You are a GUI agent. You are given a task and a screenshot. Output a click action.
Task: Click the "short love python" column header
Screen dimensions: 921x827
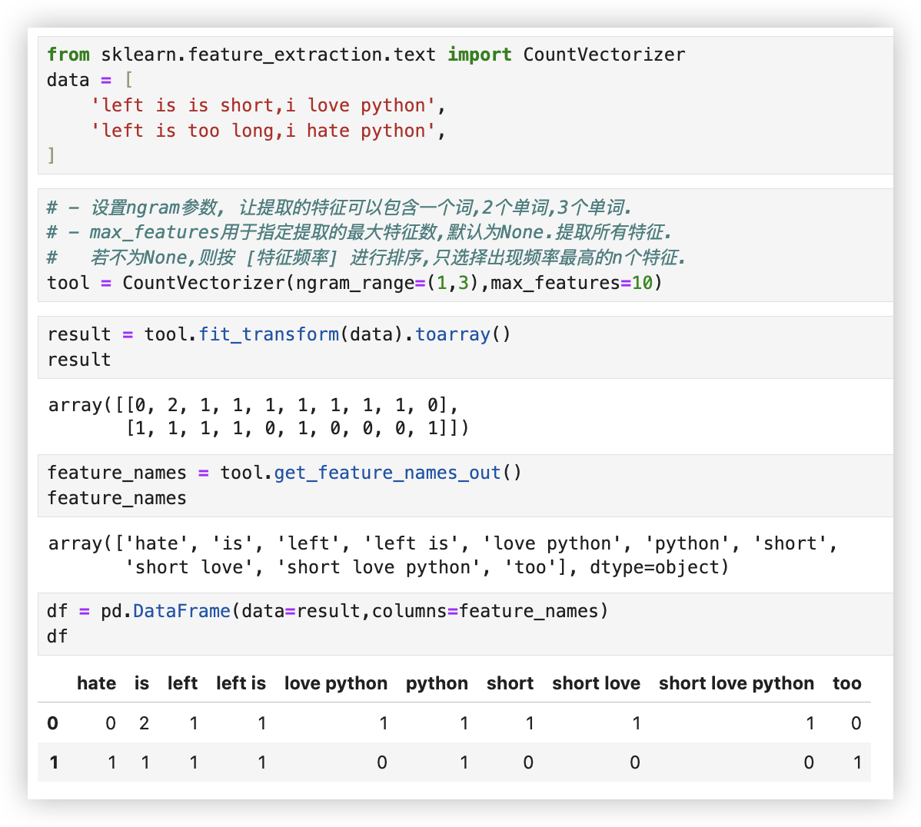click(736, 683)
